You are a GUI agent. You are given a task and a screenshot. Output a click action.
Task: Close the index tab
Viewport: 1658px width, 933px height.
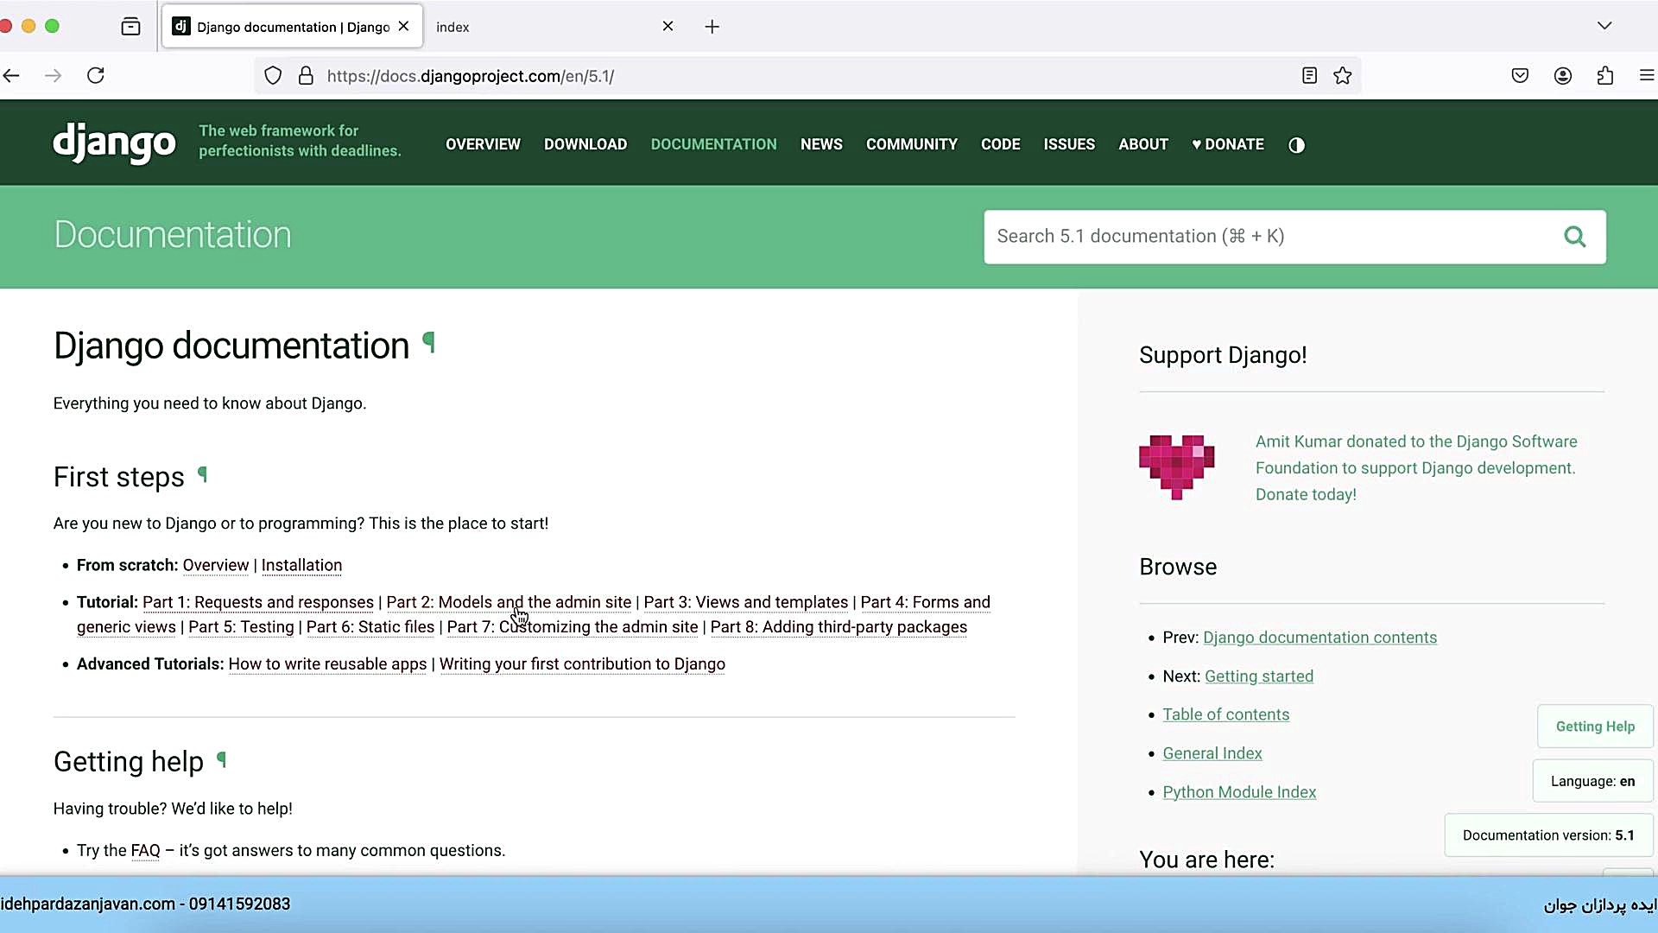[668, 27]
